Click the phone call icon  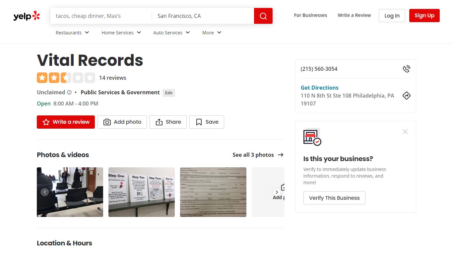point(406,69)
